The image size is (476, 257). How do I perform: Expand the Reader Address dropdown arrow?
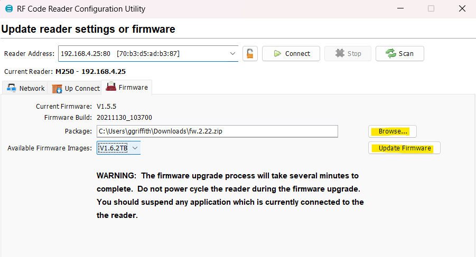(x=232, y=53)
